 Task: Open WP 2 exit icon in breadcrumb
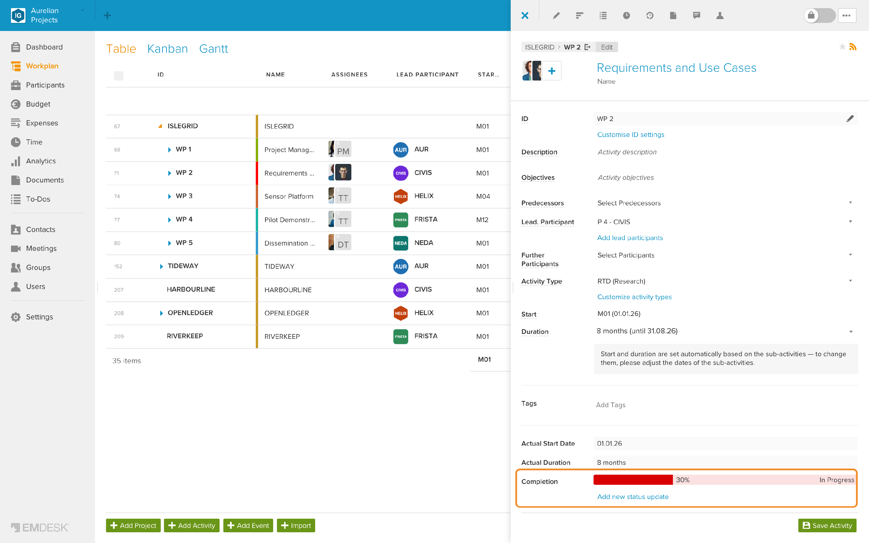pyautogui.click(x=587, y=47)
